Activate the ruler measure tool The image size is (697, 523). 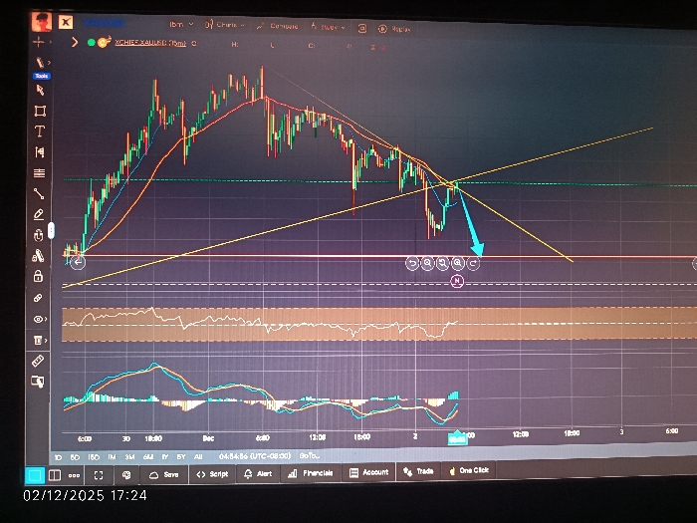(38, 361)
